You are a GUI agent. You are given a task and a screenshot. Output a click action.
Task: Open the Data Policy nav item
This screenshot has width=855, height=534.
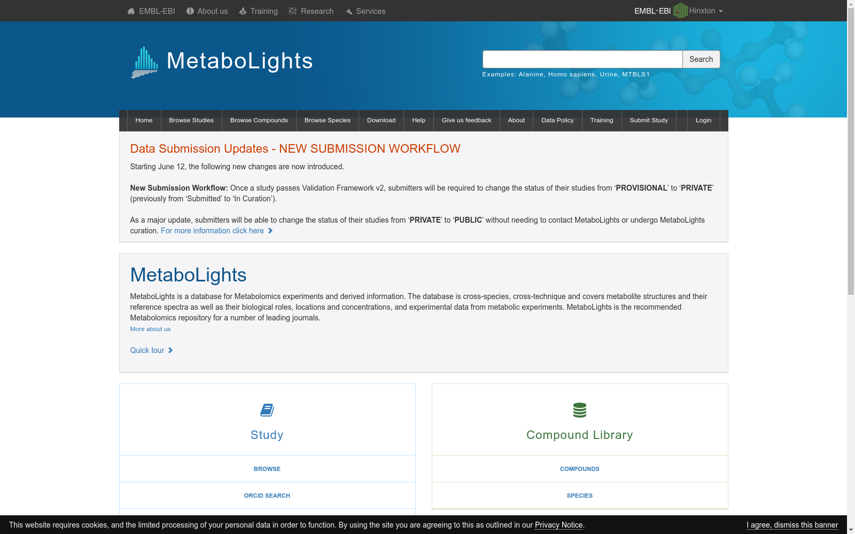tap(557, 120)
